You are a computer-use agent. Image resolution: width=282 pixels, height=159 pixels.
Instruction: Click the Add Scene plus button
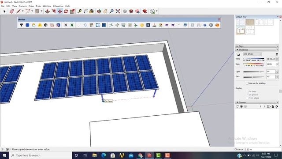click(x=241, y=106)
